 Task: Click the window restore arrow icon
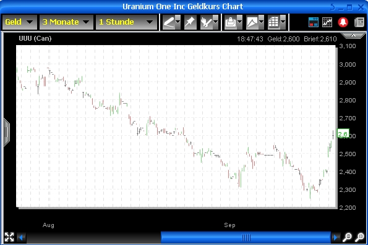tap(333, 7)
